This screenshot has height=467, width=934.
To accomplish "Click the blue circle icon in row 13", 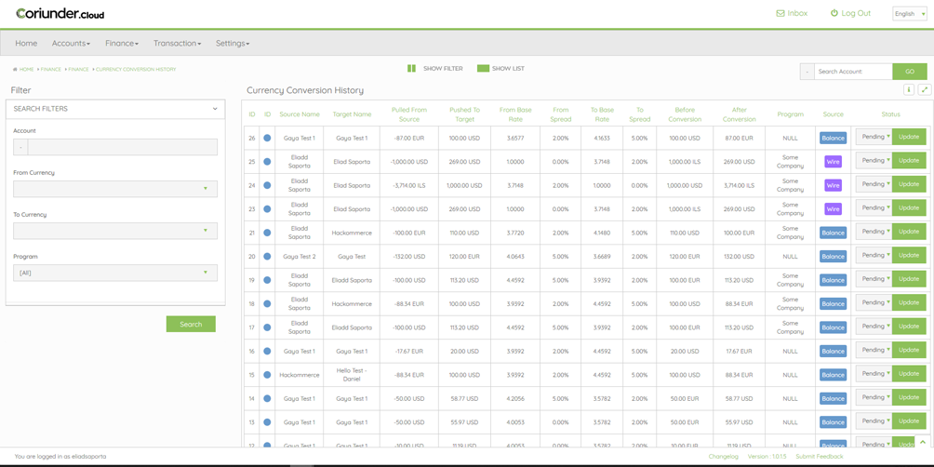I will point(267,421).
